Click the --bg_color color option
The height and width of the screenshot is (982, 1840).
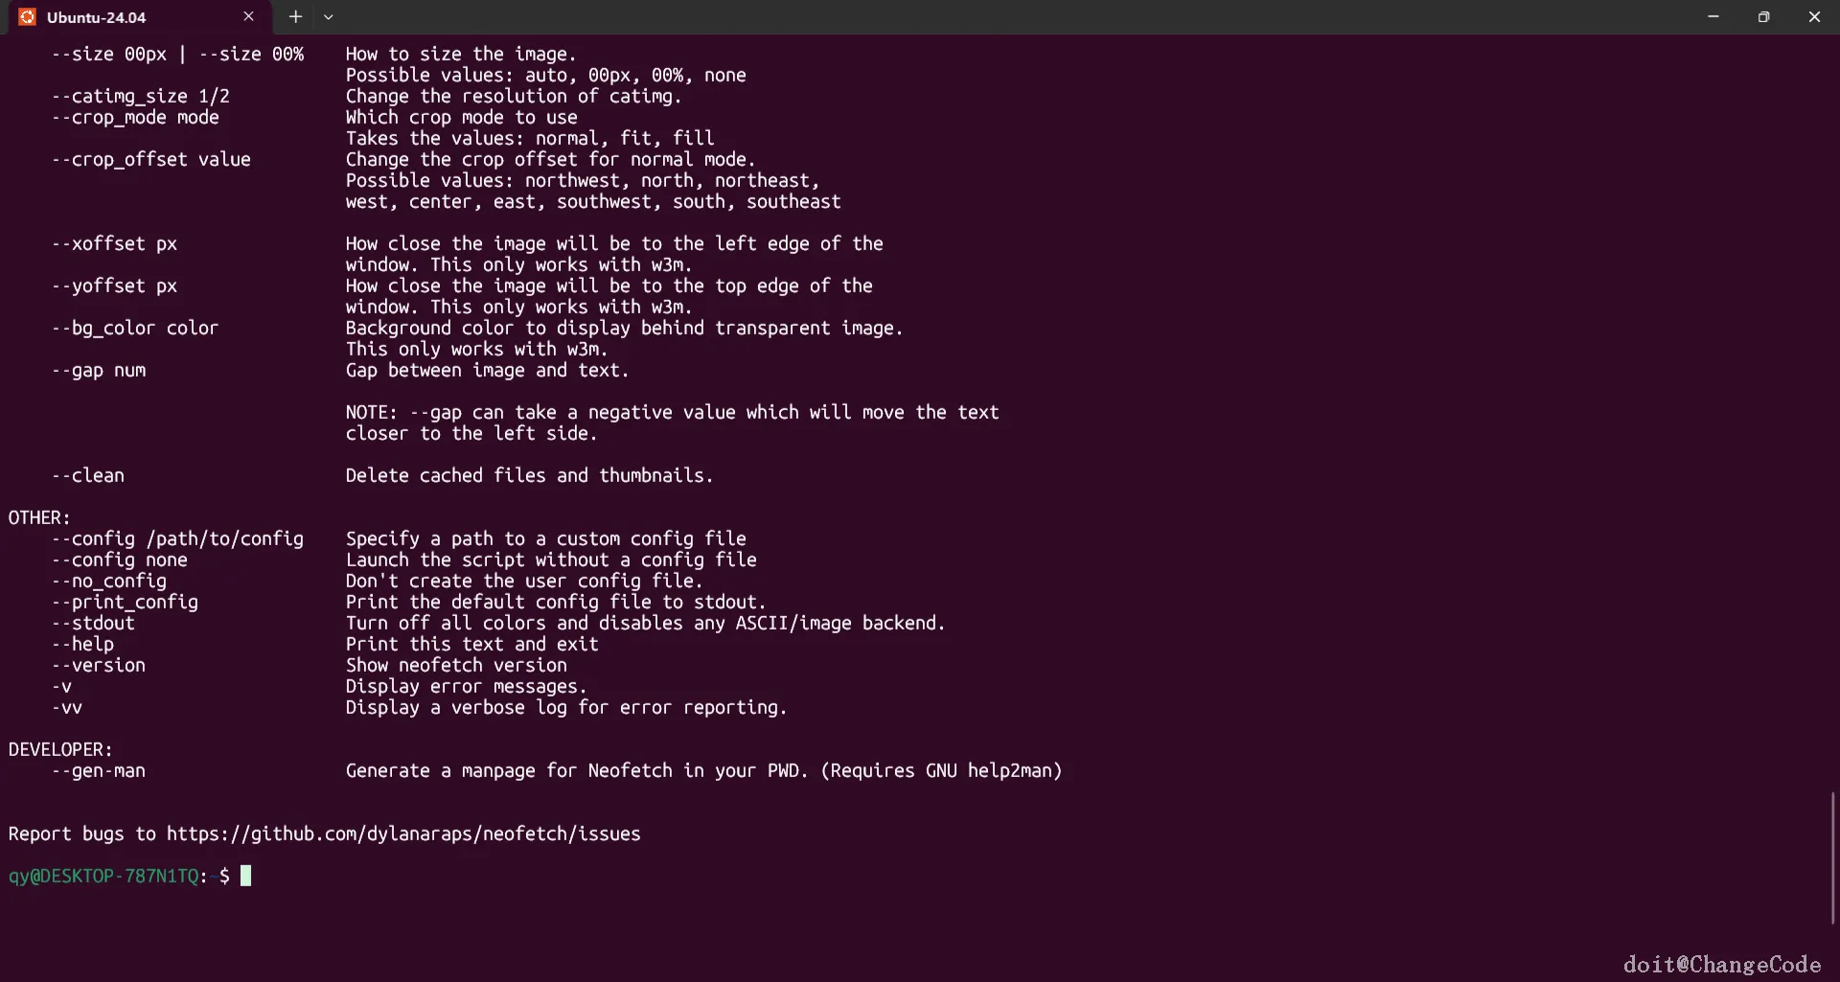[135, 329]
